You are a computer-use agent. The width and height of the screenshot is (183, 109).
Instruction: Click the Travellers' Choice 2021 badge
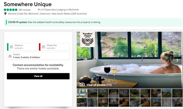click(x=87, y=39)
